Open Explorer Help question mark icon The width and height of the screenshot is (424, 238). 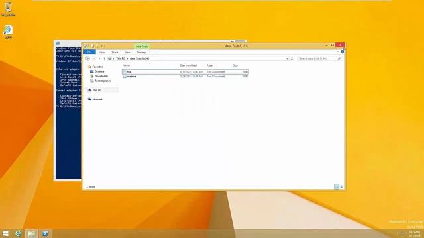[343, 52]
